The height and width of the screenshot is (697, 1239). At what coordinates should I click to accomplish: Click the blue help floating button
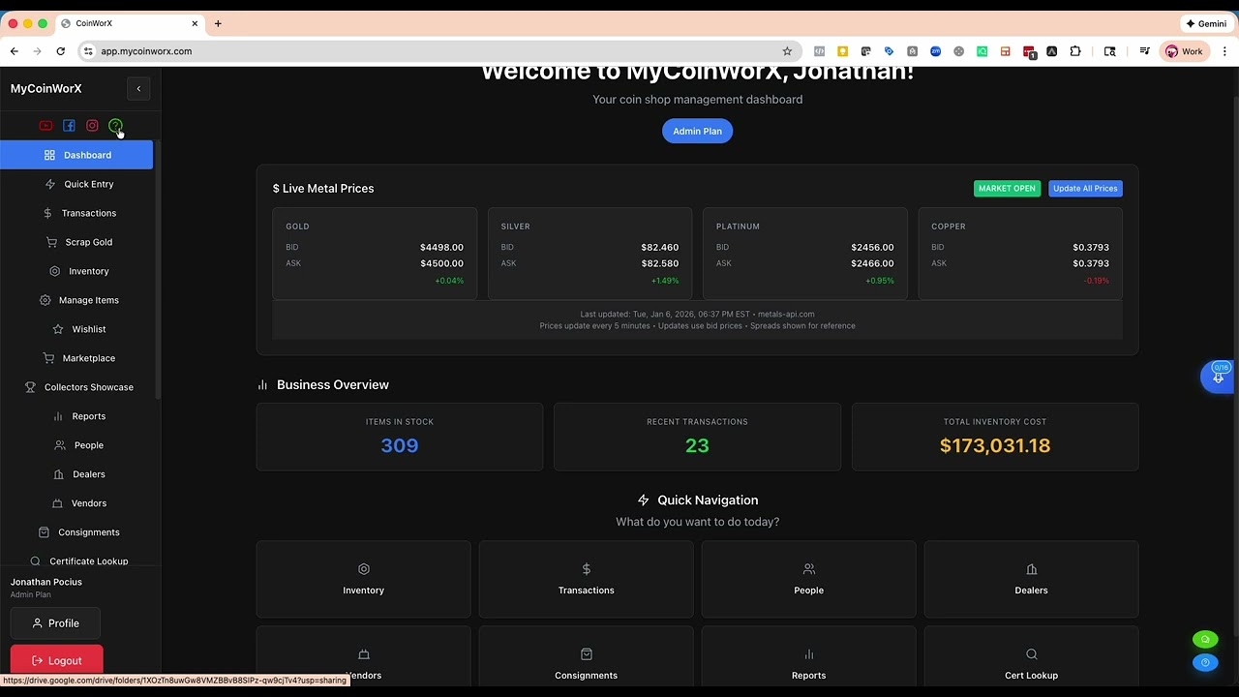point(1205,663)
